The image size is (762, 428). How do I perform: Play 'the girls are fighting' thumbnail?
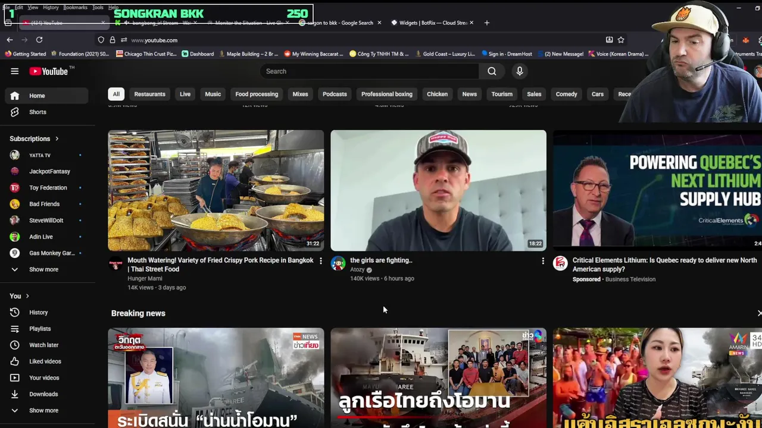pyautogui.click(x=438, y=190)
